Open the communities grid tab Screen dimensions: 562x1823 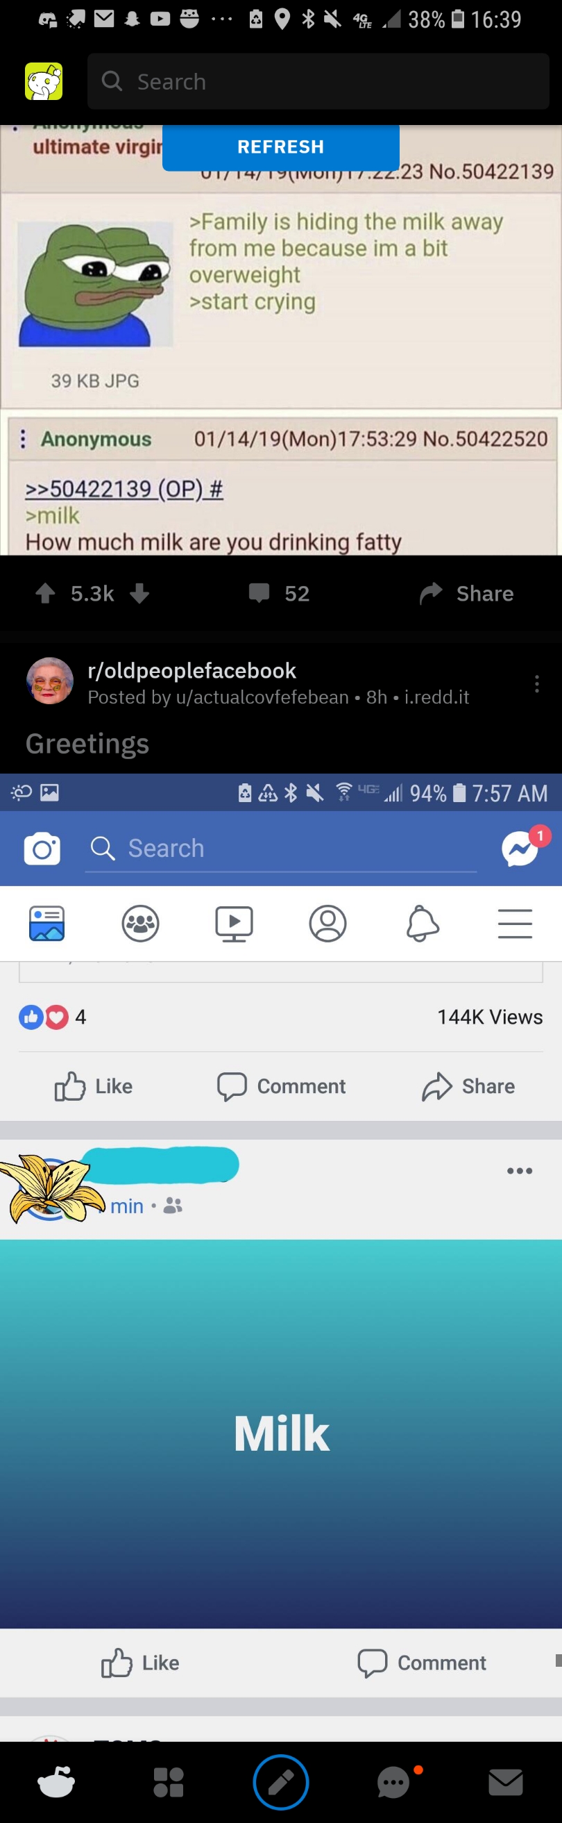(168, 1783)
